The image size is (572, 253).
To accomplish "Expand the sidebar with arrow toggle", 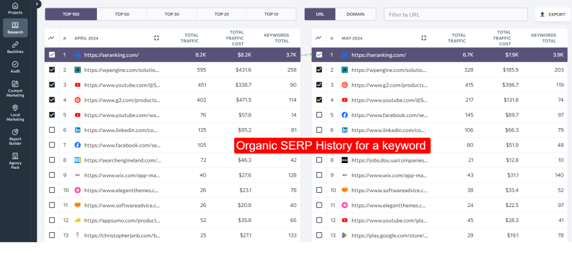I will 38,4.
